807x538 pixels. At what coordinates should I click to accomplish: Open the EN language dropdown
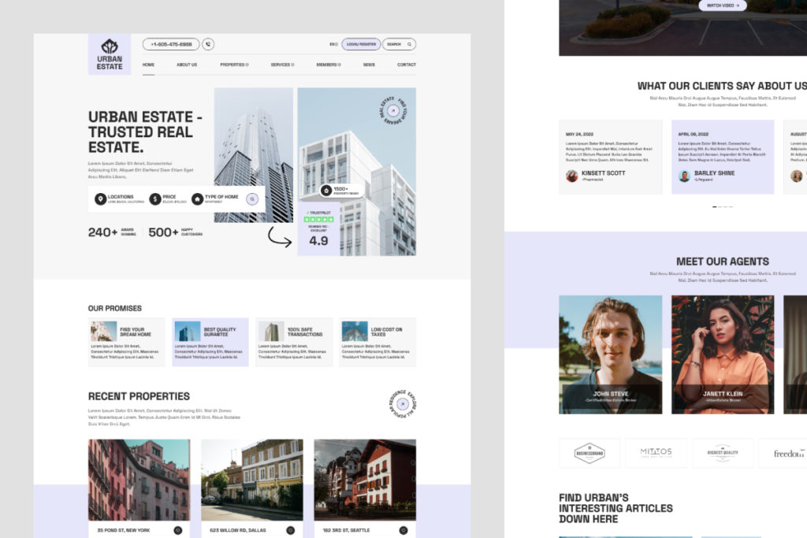[x=333, y=44]
